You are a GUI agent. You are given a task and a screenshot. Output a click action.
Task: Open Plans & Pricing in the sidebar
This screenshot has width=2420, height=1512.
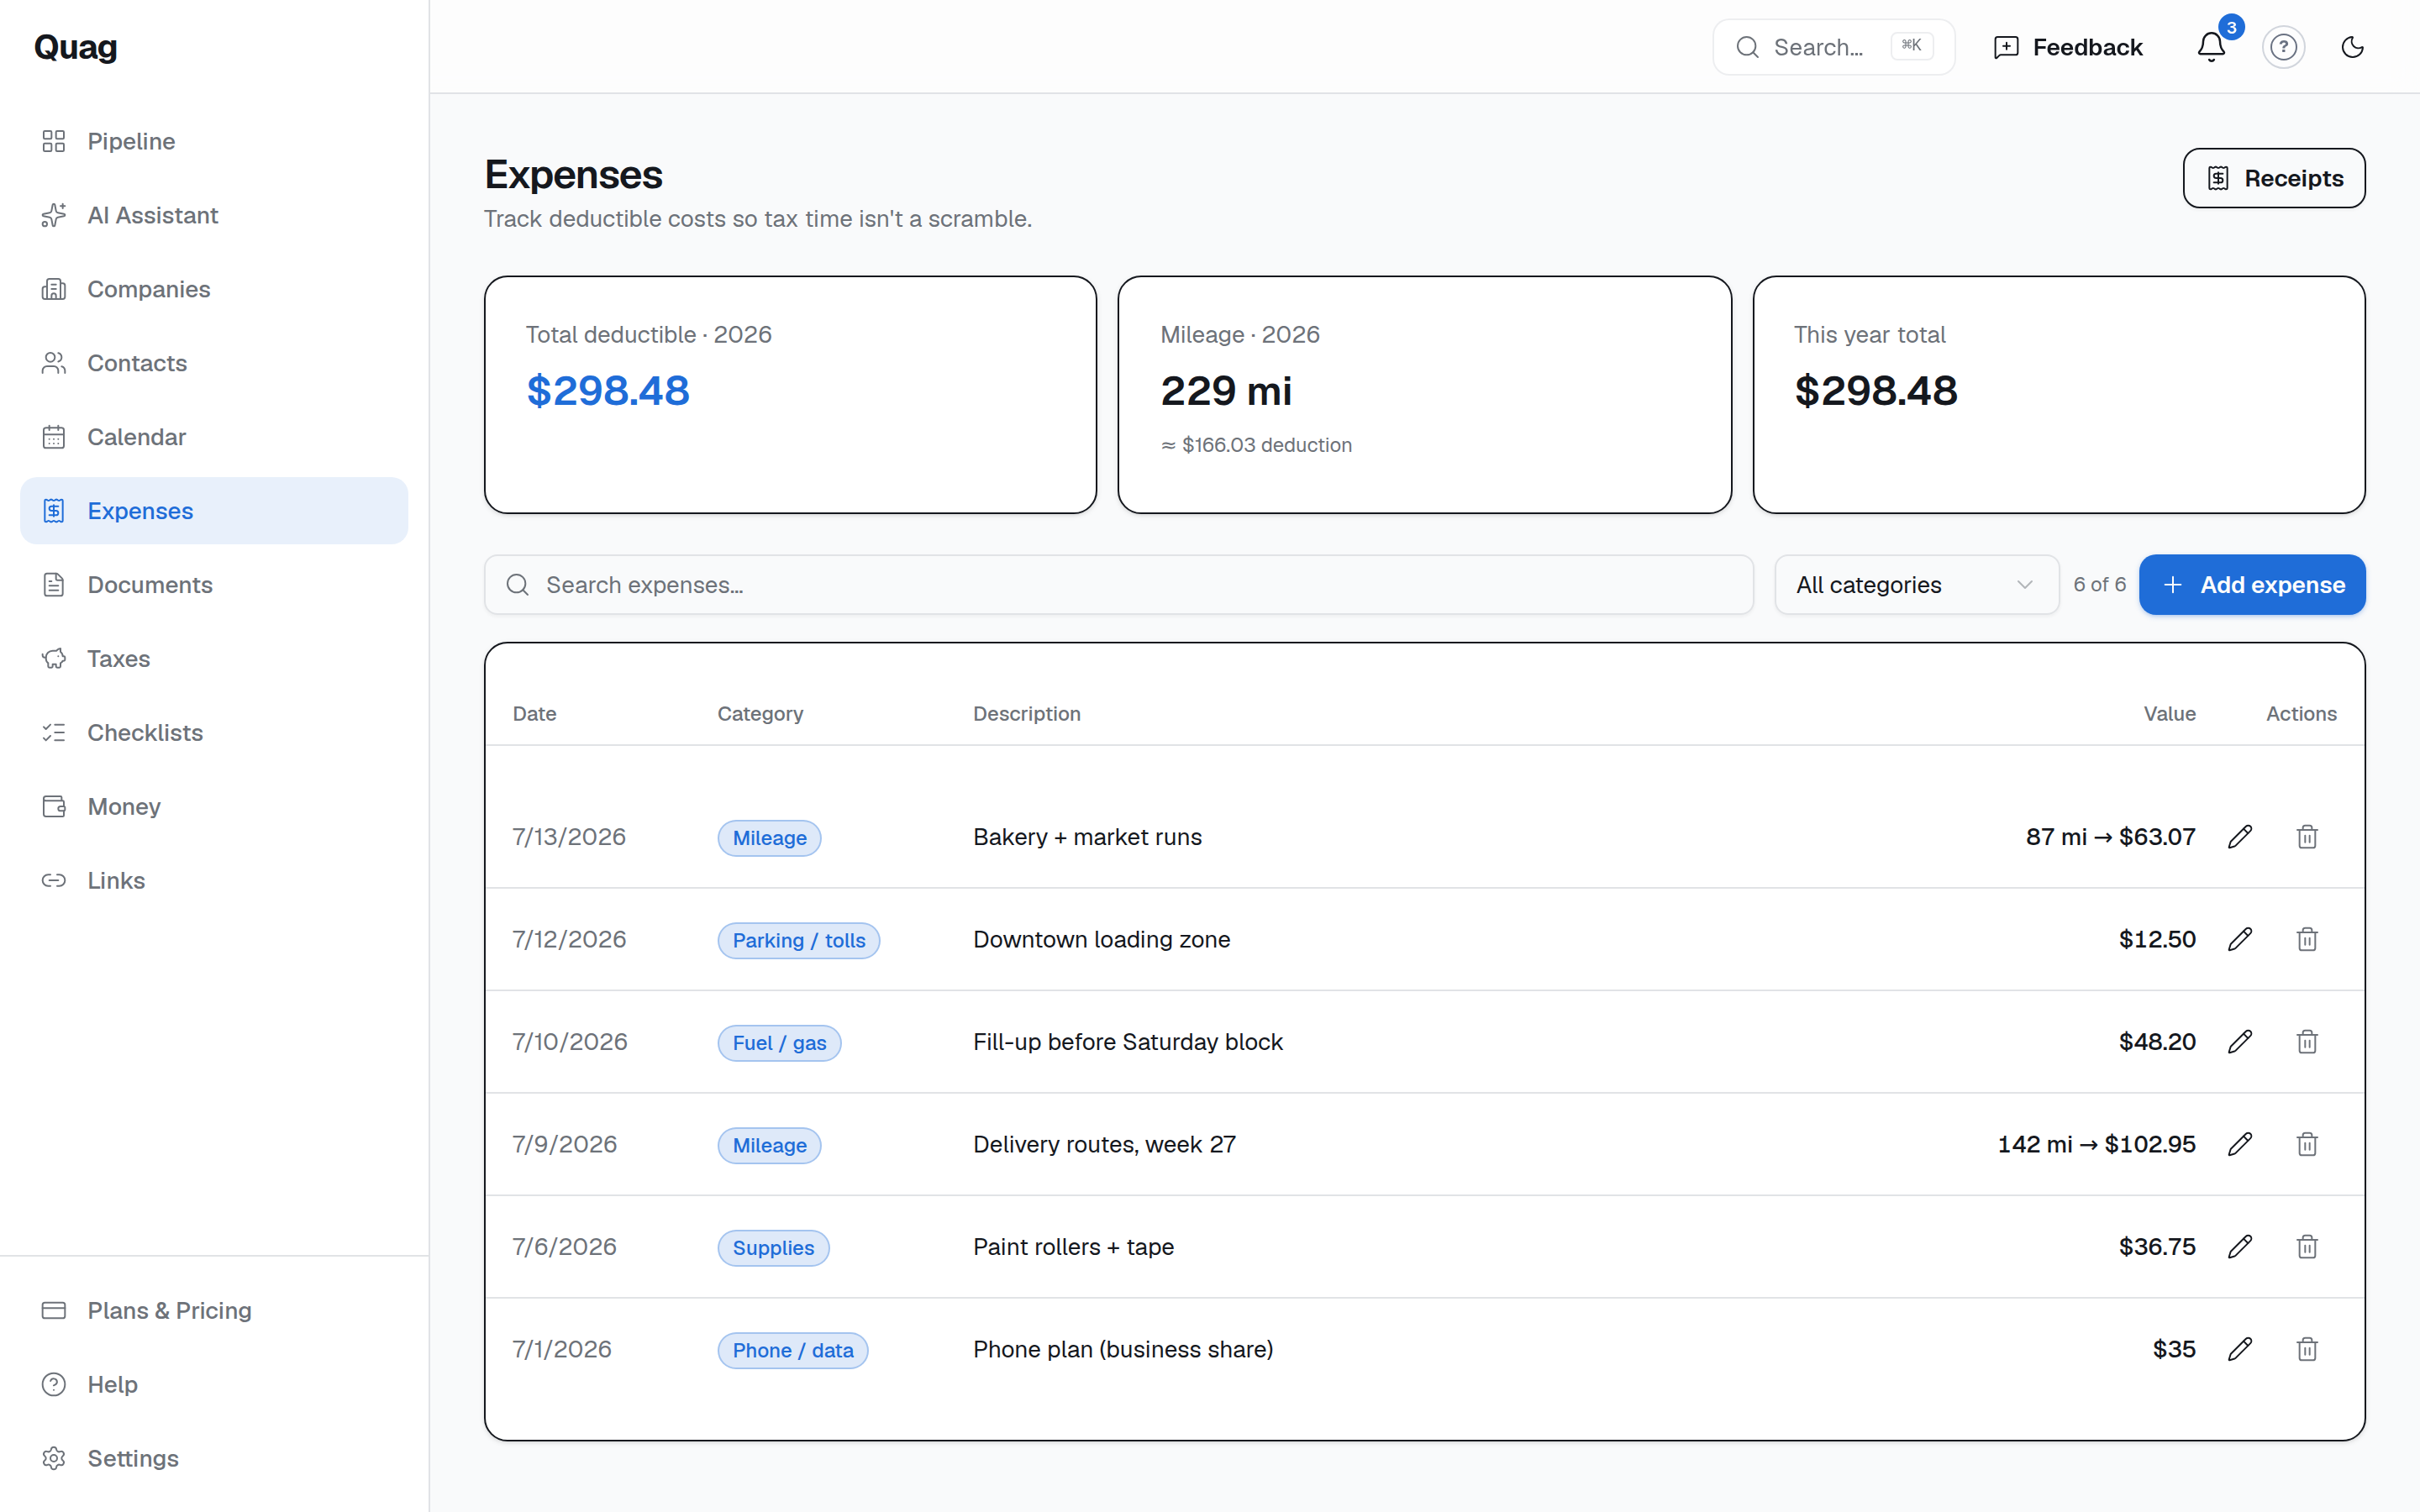214,1310
